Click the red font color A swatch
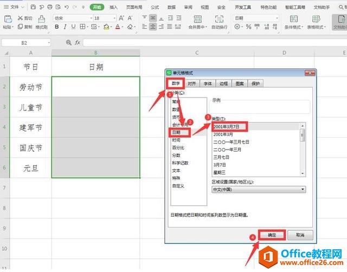Viewport: 347px width, 272px height. point(118,27)
